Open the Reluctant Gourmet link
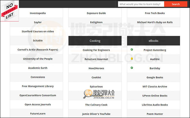Viewport: 190px width, 118px height. [x=96, y=59]
